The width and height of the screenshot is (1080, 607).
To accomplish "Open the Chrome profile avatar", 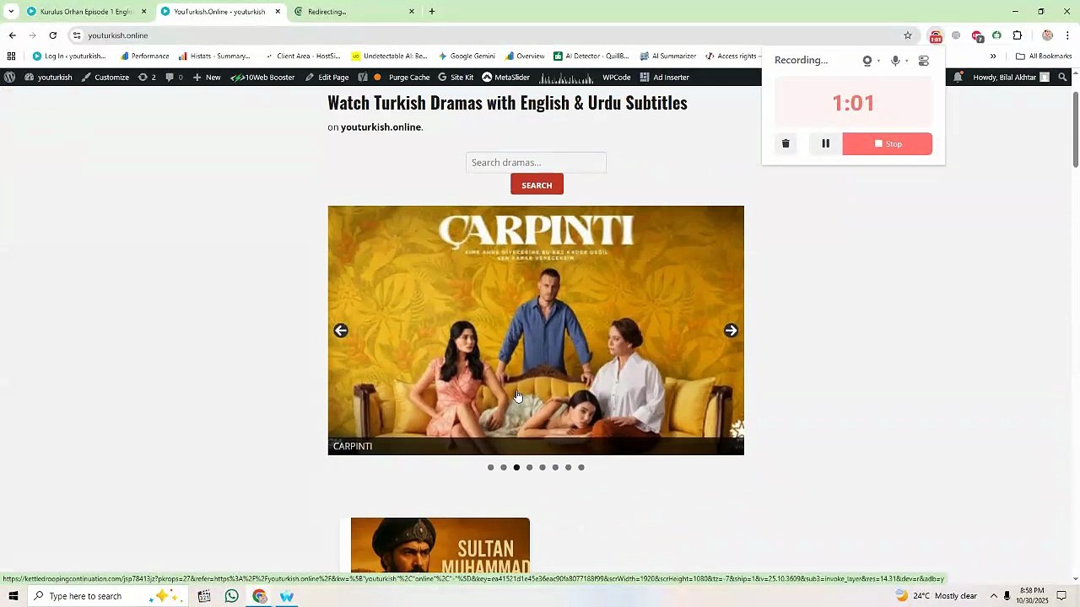I will (1047, 35).
